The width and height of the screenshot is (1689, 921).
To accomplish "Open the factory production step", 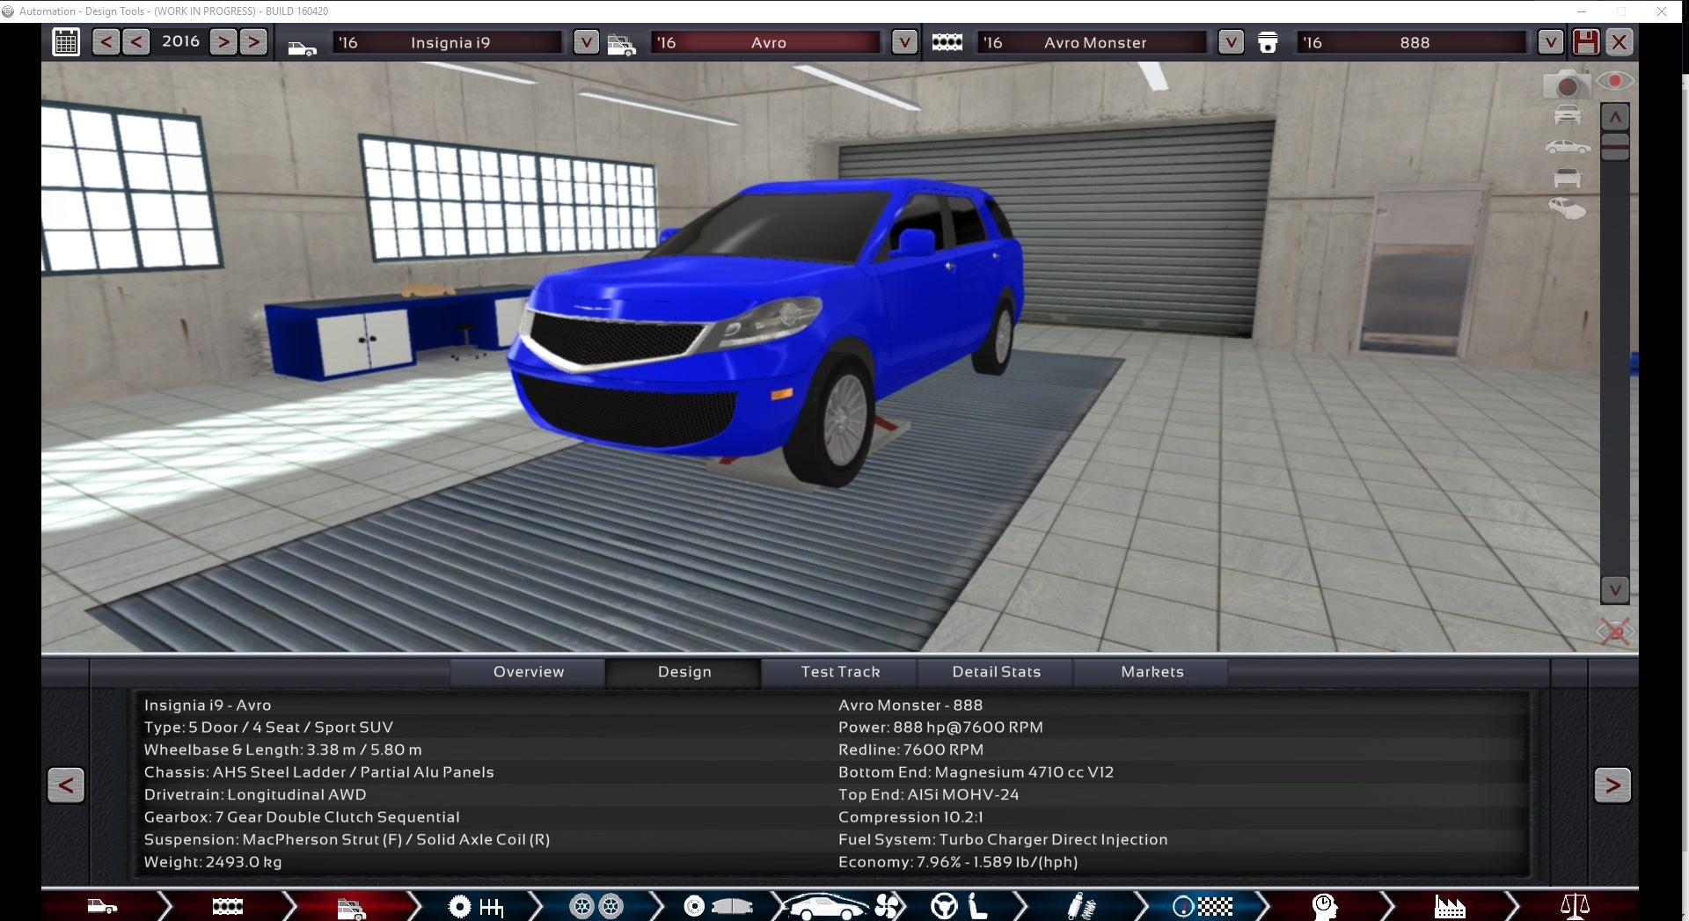I will 1449,907.
